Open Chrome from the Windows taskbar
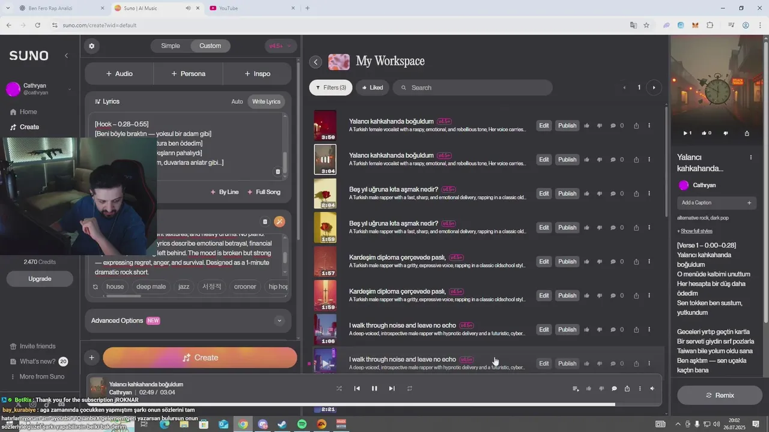The width and height of the screenshot is (769, 432). pyautogui.click(x=243, y=424)
